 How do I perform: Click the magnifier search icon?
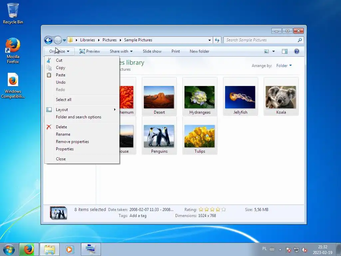(x=300, y=40)
